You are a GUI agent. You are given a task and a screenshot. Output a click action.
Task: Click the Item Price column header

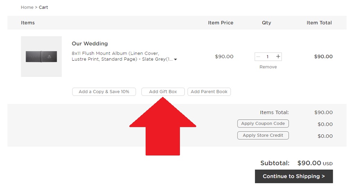[220, 23]
